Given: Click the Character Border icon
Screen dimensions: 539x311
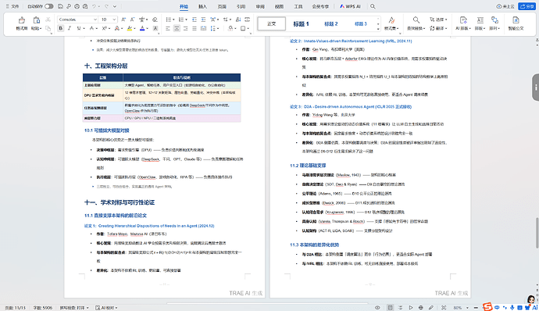Looking at the screenshot, I should point(155,29).
